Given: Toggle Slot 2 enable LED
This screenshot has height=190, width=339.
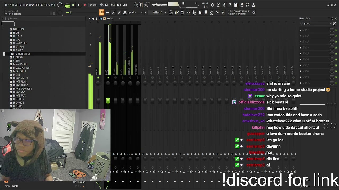Looking at the screenshot, I should [336, 36].
